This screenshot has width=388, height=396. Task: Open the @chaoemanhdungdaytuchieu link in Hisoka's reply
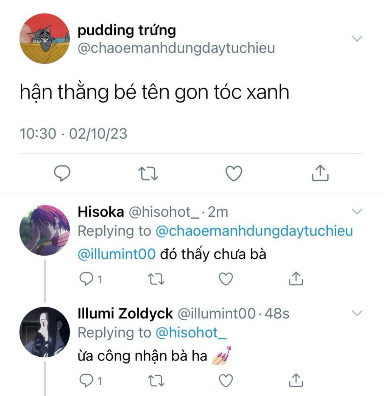pos(254,231)
